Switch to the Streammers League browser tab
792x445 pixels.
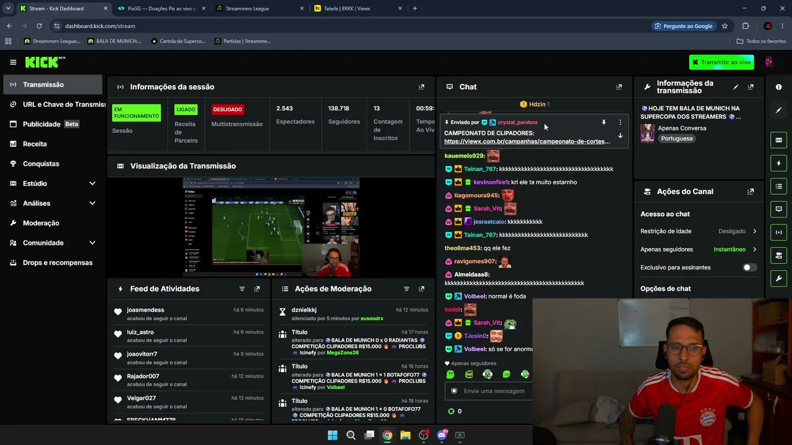pyautogui.click(x=260, y=9)
